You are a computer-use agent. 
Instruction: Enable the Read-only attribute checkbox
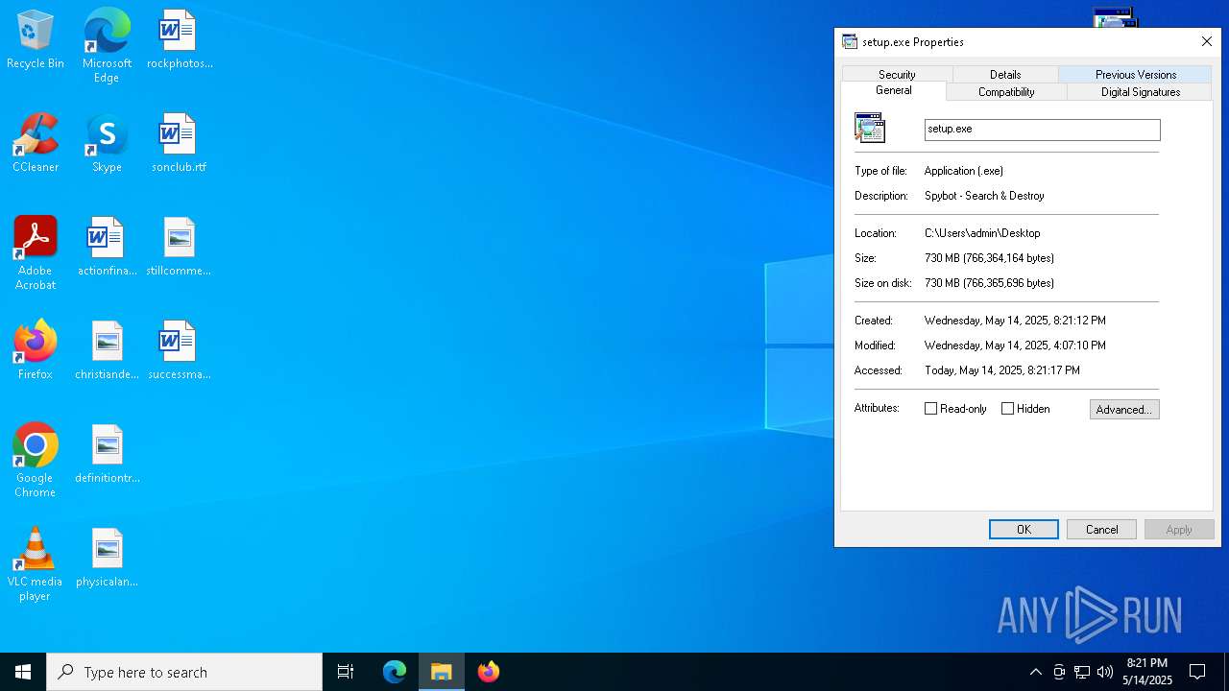coord(930,409)
